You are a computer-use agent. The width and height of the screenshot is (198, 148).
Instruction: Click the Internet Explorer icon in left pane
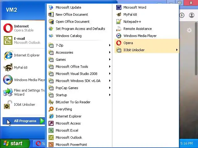(8, 55)
